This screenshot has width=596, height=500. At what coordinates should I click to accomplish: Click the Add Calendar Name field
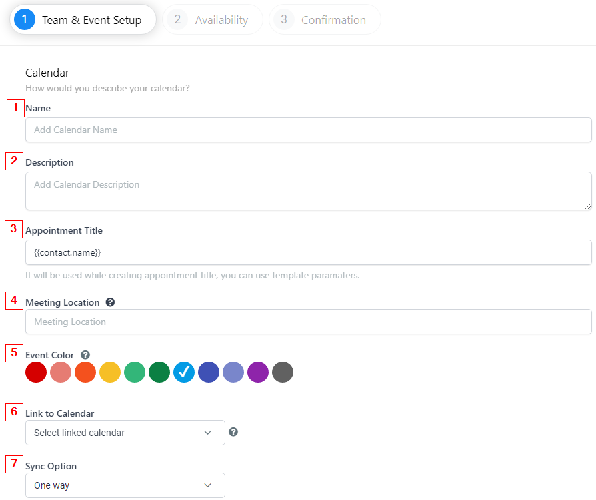pyautogui.click(x=308, y=130)
